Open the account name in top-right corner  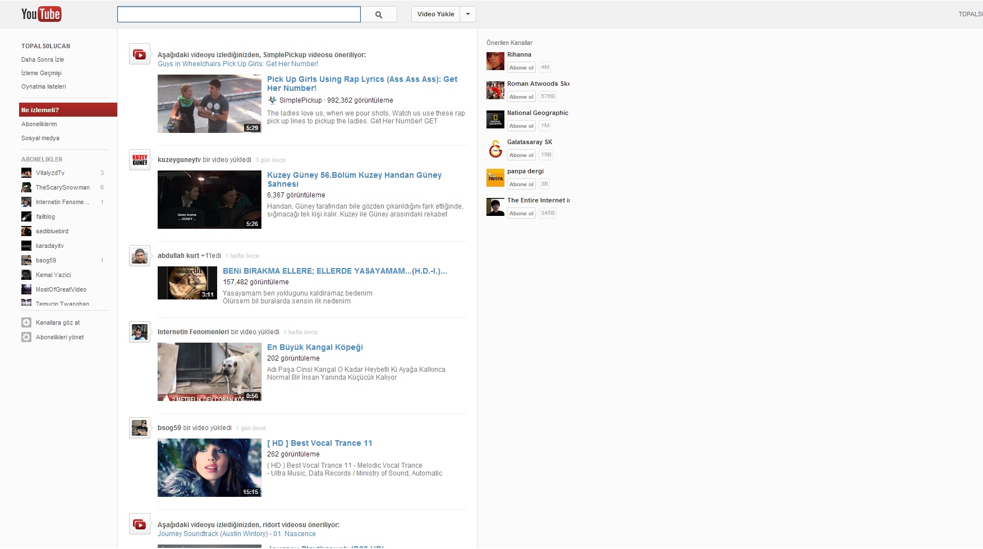971,14
